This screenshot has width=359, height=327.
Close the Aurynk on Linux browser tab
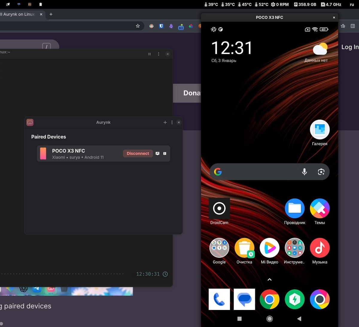[x=41, y=14]
